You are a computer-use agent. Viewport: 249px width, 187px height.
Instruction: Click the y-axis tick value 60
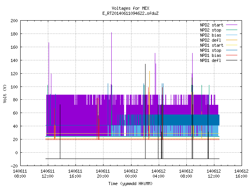[15, 113]
